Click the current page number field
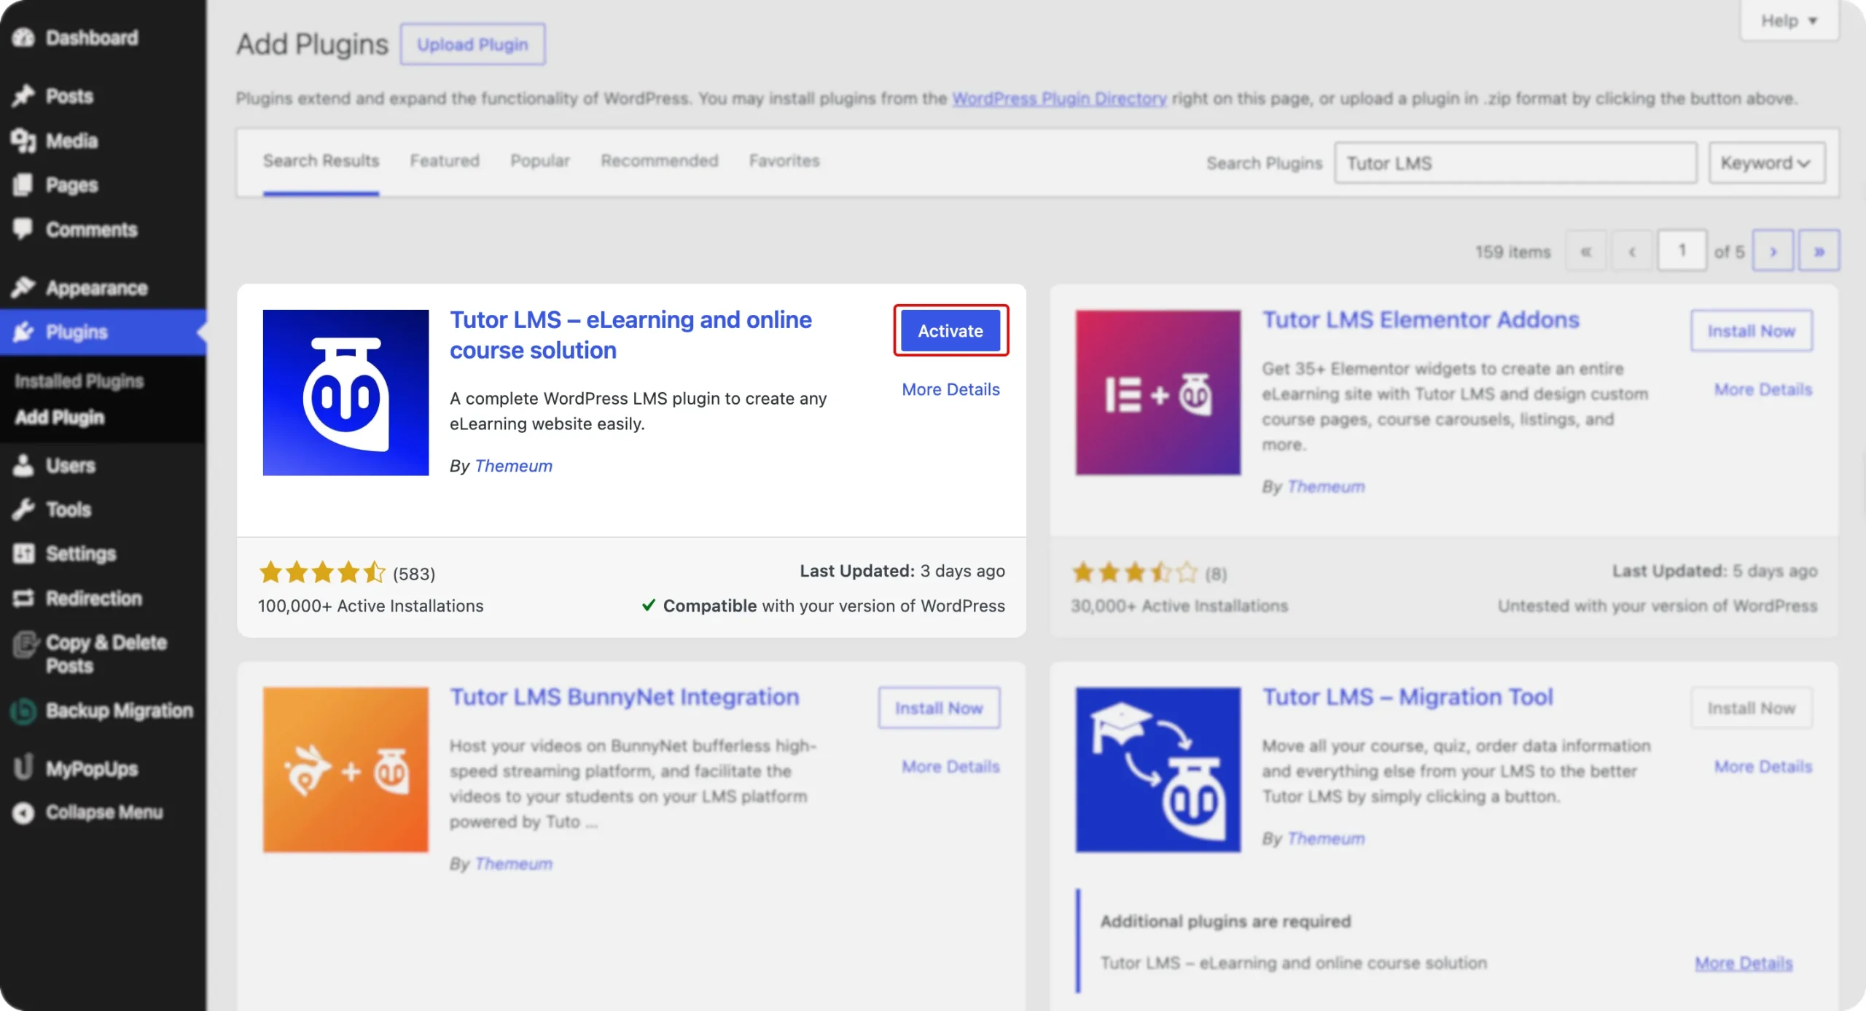Image resolution: width=1866 pixels, height=1011 pixels. (x=1682, y=251)
